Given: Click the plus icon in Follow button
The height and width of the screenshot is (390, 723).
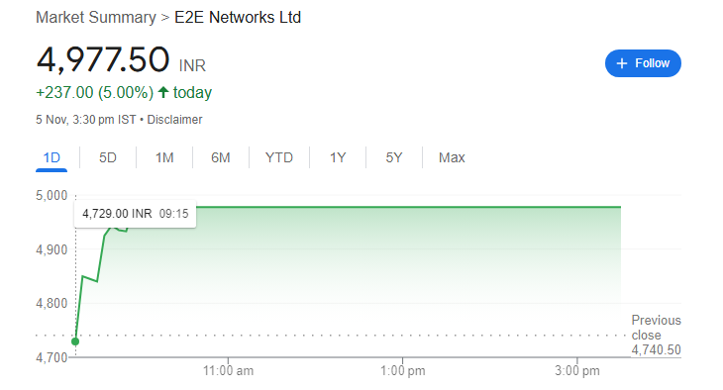Looking at the screenshot, I should coord(622,63).
